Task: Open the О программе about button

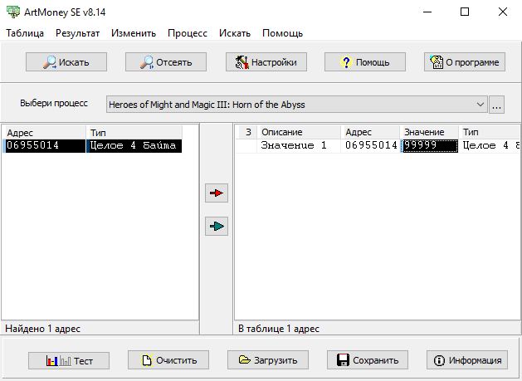Action: [465, 62]
